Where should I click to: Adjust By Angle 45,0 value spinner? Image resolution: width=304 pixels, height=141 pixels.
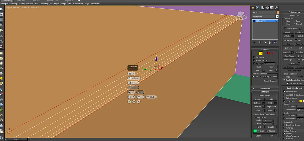(276, 63)
